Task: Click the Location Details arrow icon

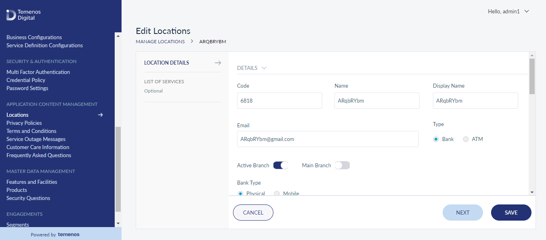Action: [218, 63]
